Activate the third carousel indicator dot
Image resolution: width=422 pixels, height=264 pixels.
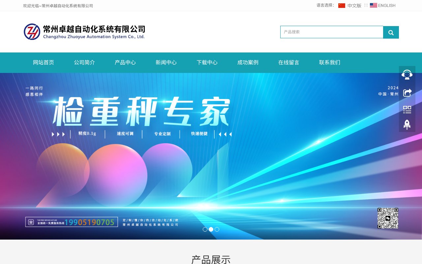tap(217, 229)
